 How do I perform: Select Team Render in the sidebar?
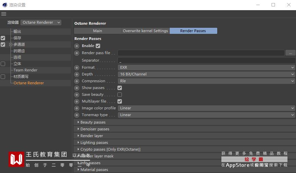coord(25,70)
